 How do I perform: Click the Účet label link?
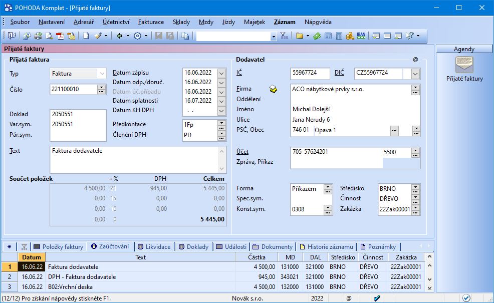coord(242,151)
